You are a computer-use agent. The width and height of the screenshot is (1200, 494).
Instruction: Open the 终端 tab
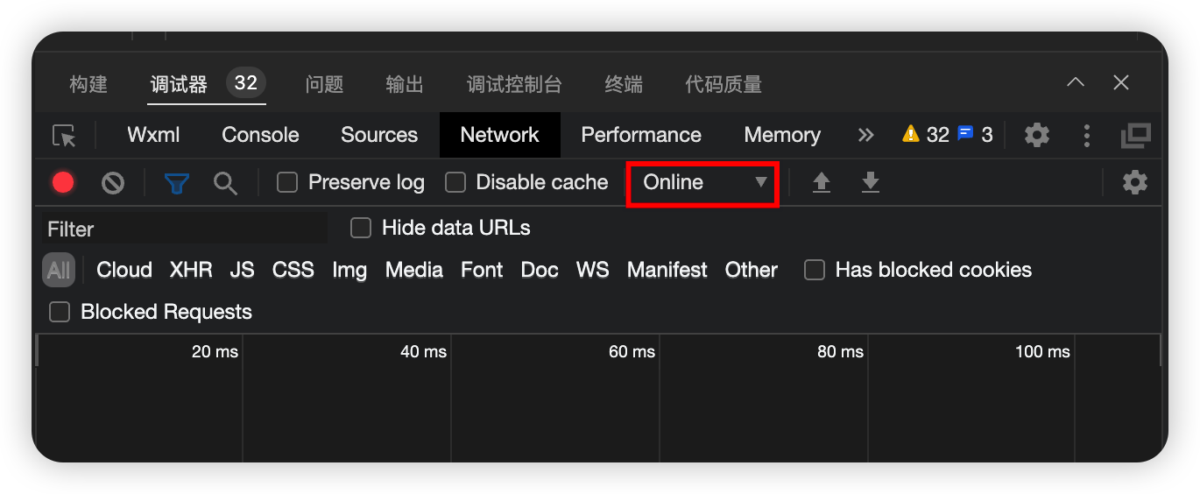point(624,84)
